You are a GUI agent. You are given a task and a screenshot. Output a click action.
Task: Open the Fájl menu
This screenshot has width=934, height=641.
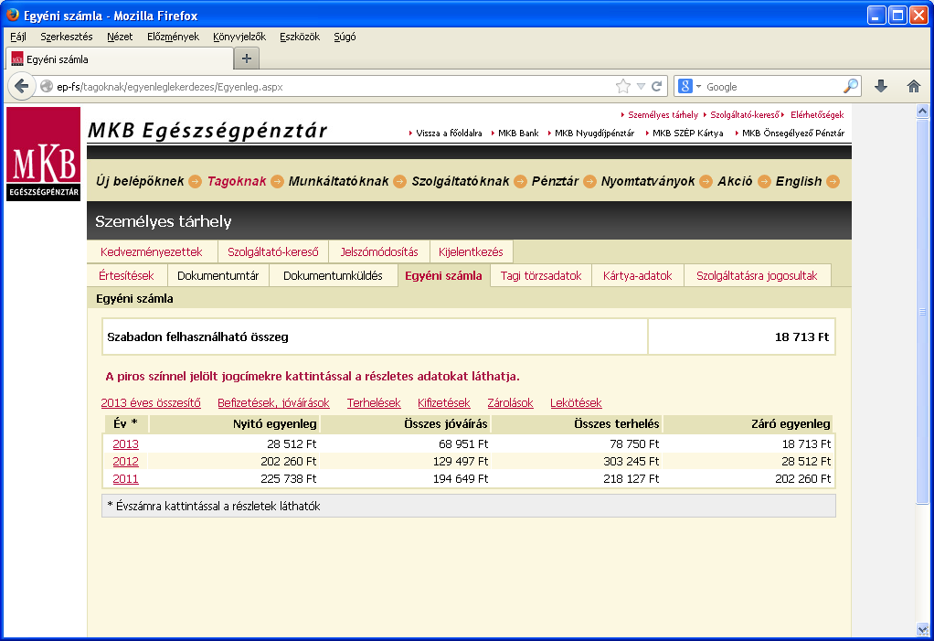pos(18,37)
